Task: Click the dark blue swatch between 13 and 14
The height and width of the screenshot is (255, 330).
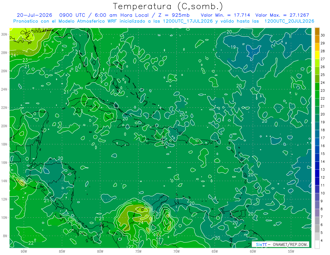Action: (317, 166)
